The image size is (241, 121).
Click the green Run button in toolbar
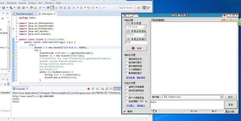click(4, 8)
